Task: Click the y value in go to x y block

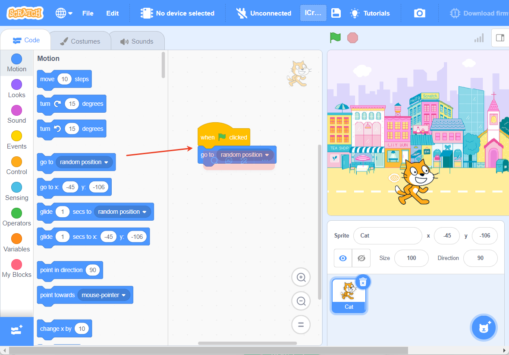Action: (99, 187)
